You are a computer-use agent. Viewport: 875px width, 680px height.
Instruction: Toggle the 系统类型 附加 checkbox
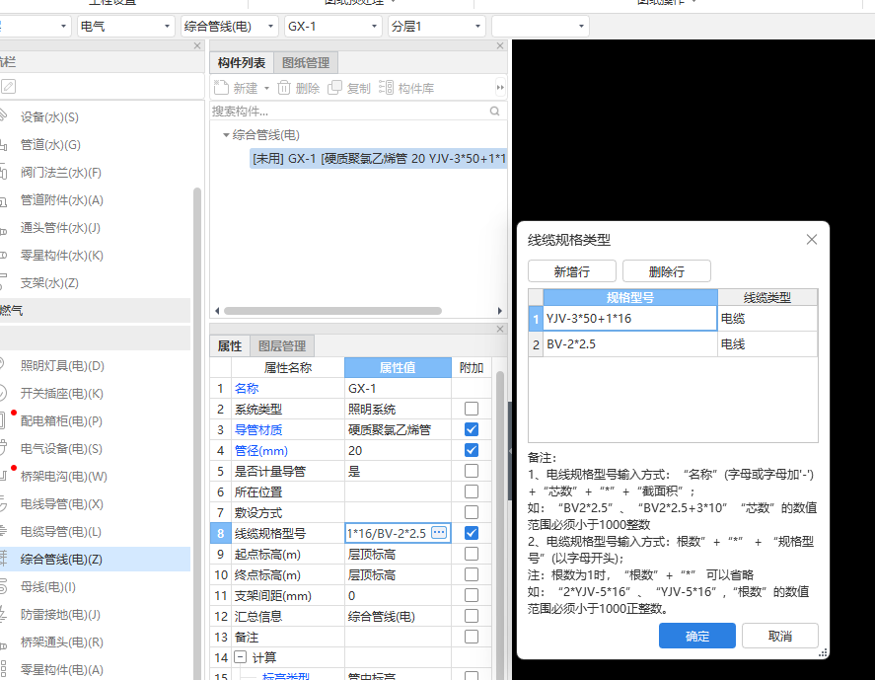click(472, 409)
